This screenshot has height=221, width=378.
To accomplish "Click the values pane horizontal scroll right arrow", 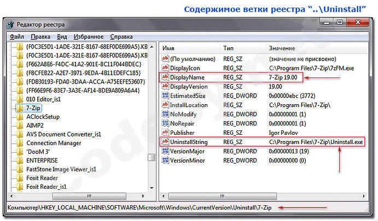I will click(x=364, y=196).
